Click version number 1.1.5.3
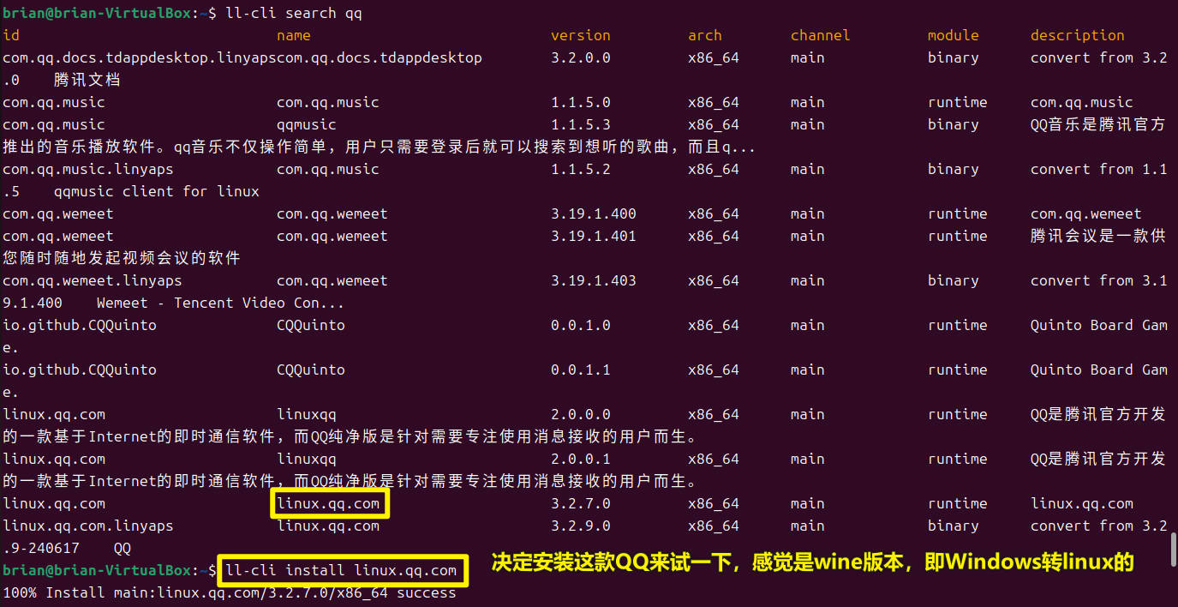The image size is (1178, 607). pos(581,125)
